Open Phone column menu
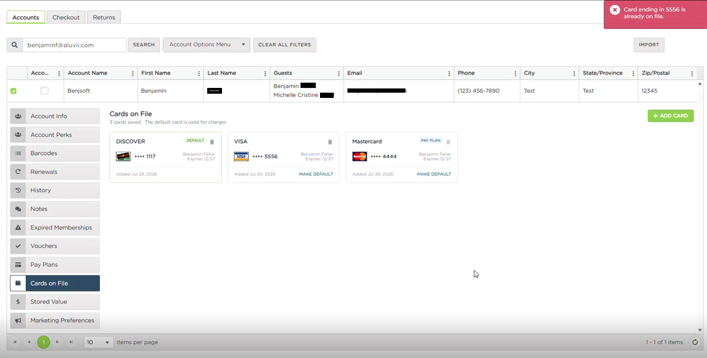Screen dimensions: 707x358 pyautogui.click(x=515, y=74)
